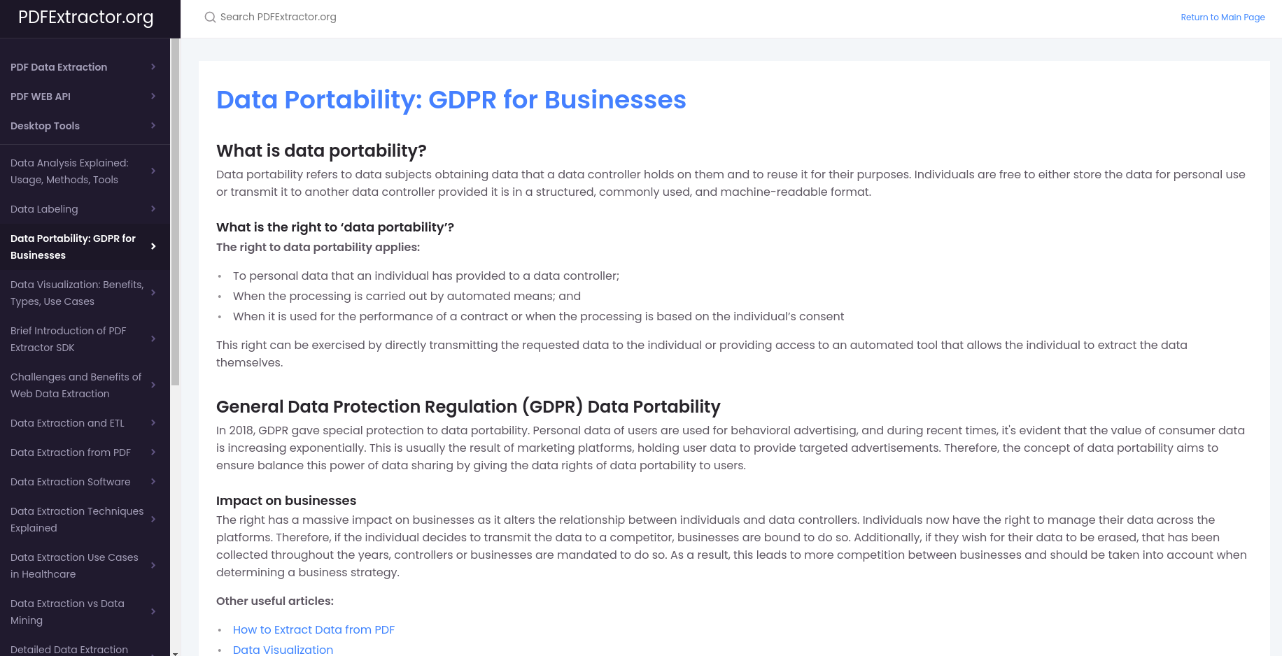
Task: Open Challenges and Benefits of Web Data Extraction
Action: coord(76,385)
